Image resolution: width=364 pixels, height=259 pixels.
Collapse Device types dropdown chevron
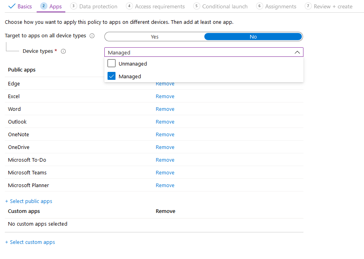297,52
